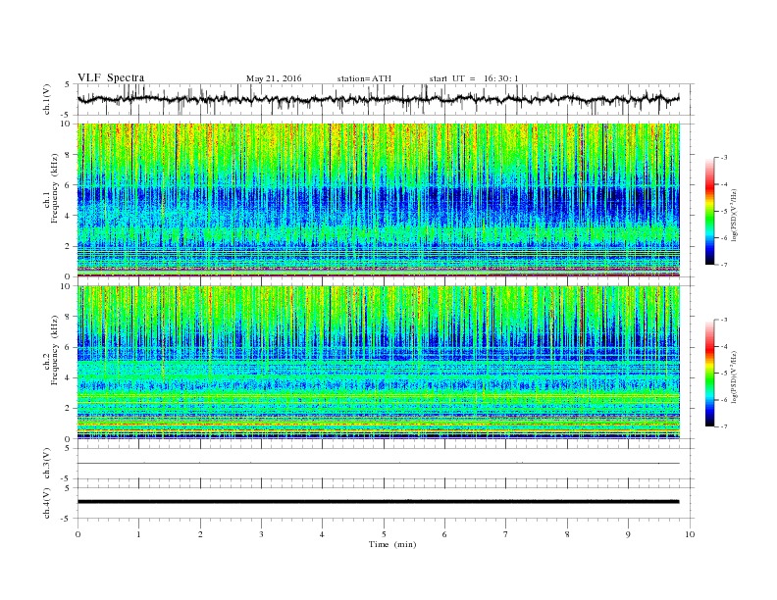
Task: Click ch.2 colorbar label "log(PSD)(V²/Hz)"
Action: tap(735, 377)
